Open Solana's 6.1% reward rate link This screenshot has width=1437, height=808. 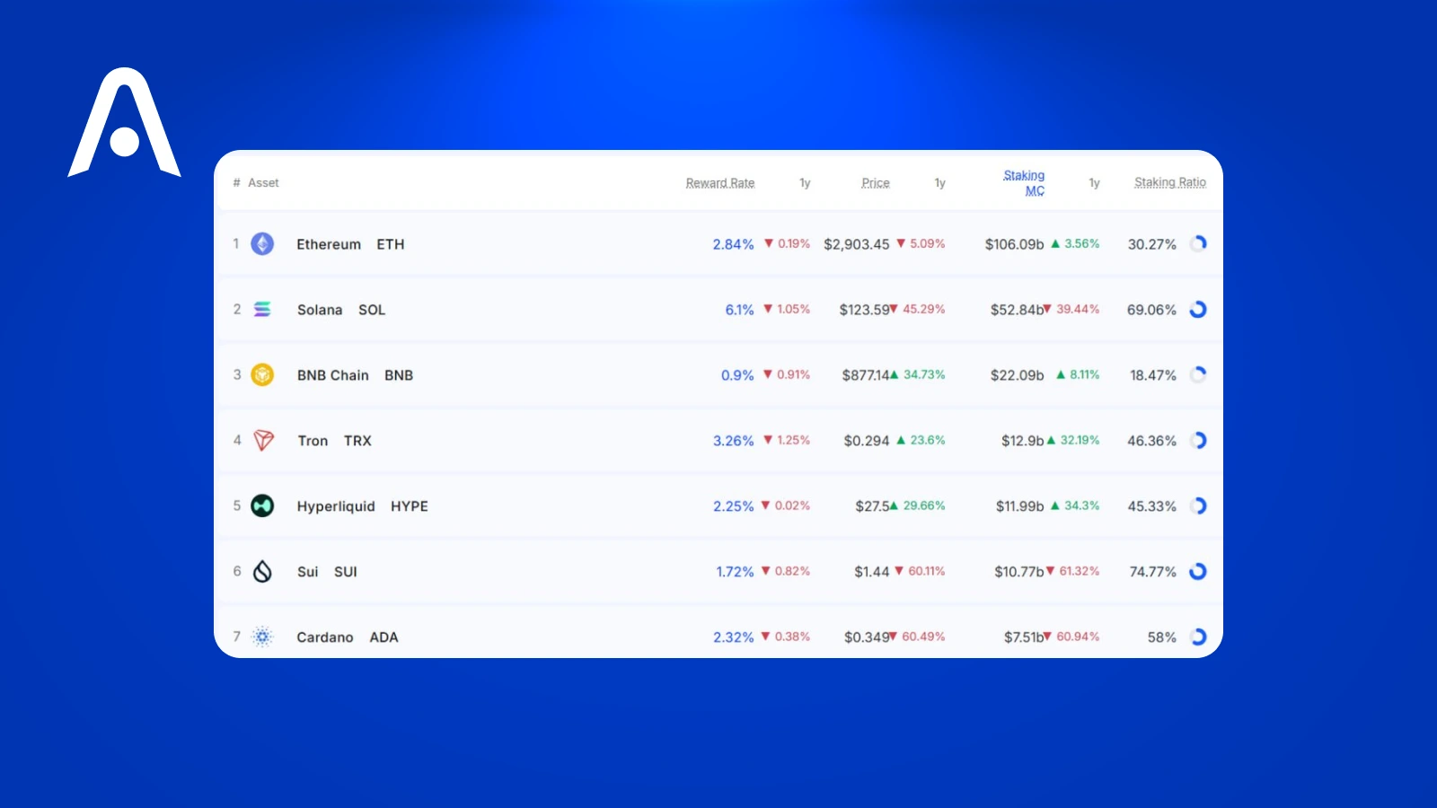coord(738,309)
